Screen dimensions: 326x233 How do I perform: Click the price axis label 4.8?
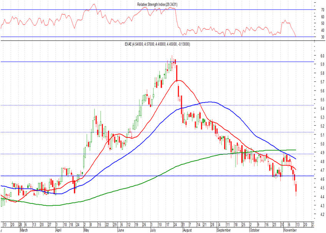click(322, 161)
